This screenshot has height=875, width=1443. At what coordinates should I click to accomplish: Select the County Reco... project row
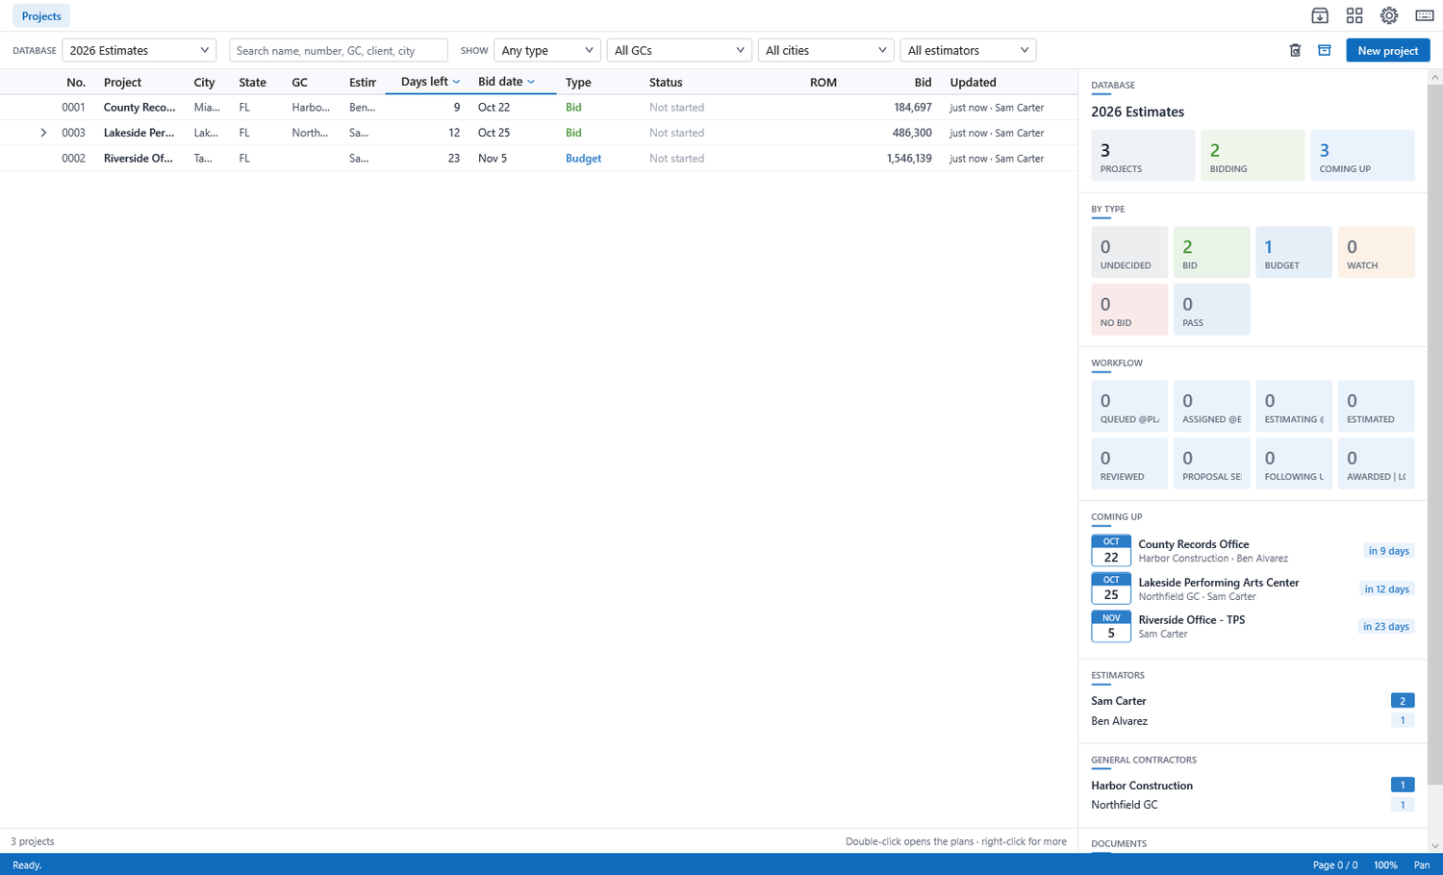click(x=539, y=108)
